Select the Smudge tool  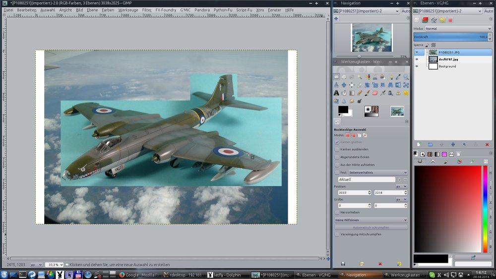pyautogui.click(x=352, y=101)
